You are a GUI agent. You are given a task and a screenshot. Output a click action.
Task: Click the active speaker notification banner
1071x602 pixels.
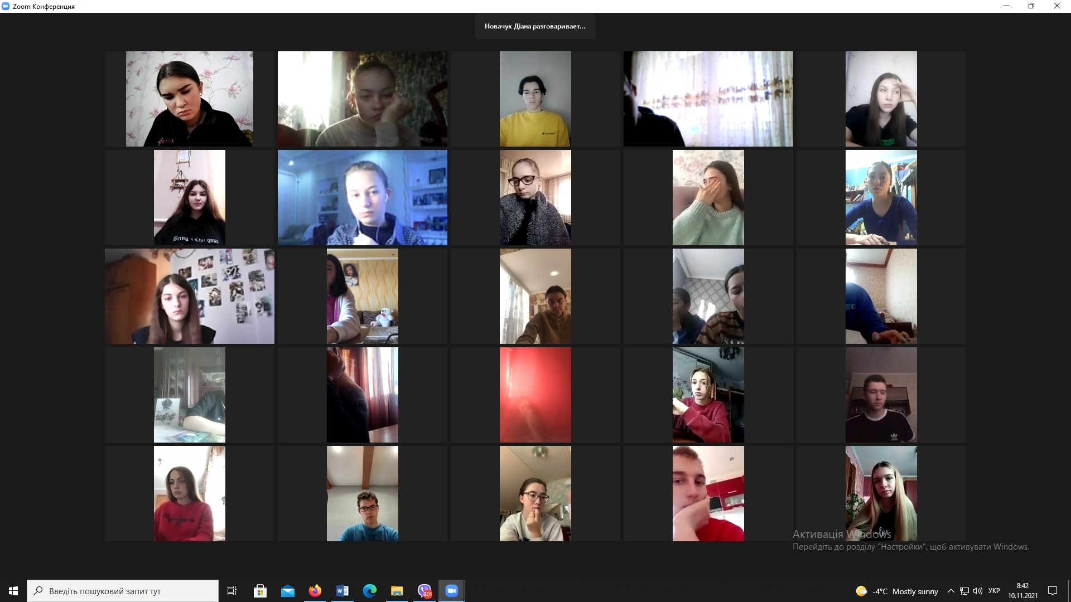(x=535, y=26)
